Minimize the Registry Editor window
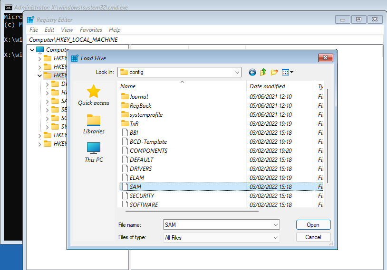The height and width of the screenshot is (270, 387). 342,19
